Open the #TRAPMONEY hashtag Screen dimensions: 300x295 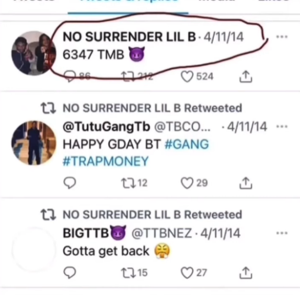(106, 161)
